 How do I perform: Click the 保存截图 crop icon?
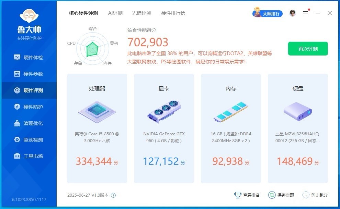(272, 195)
